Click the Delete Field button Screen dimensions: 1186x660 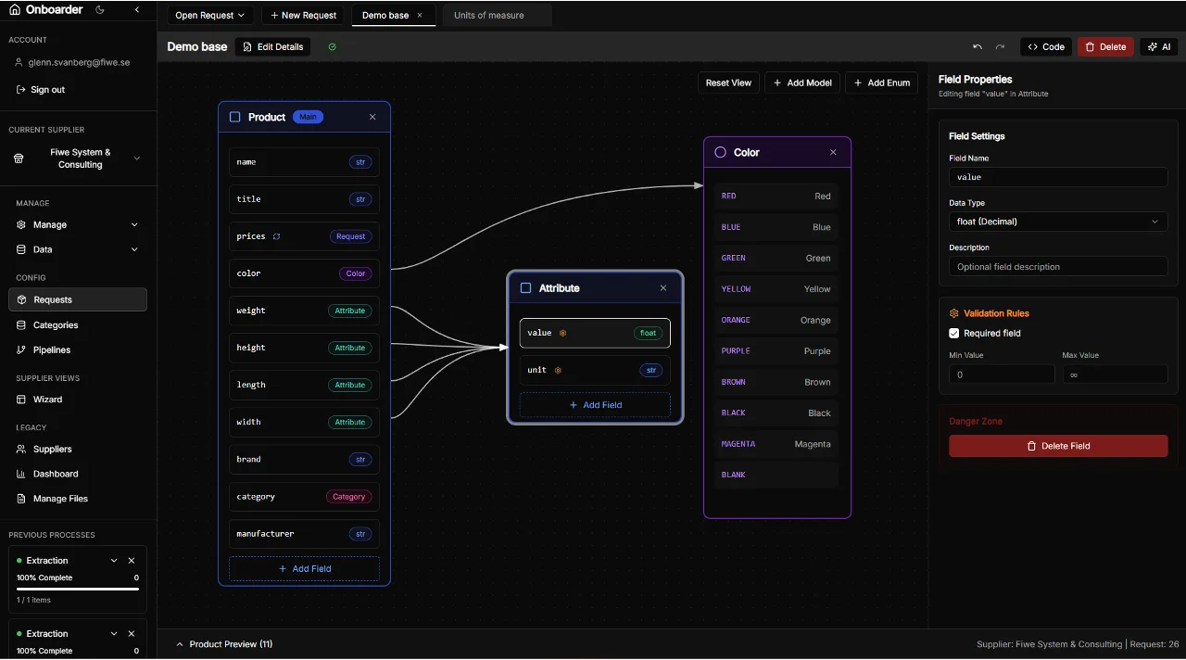[x=1057, y=446]
